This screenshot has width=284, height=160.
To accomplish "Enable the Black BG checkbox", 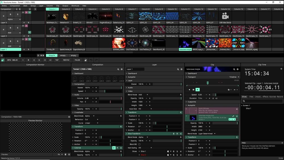I will pyautogui.click(x=139, y=144).
